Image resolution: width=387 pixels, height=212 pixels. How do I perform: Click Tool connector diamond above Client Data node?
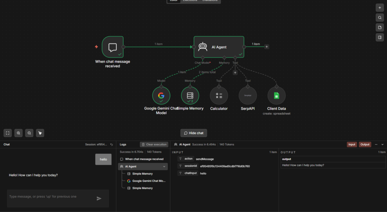coord(276,87)
